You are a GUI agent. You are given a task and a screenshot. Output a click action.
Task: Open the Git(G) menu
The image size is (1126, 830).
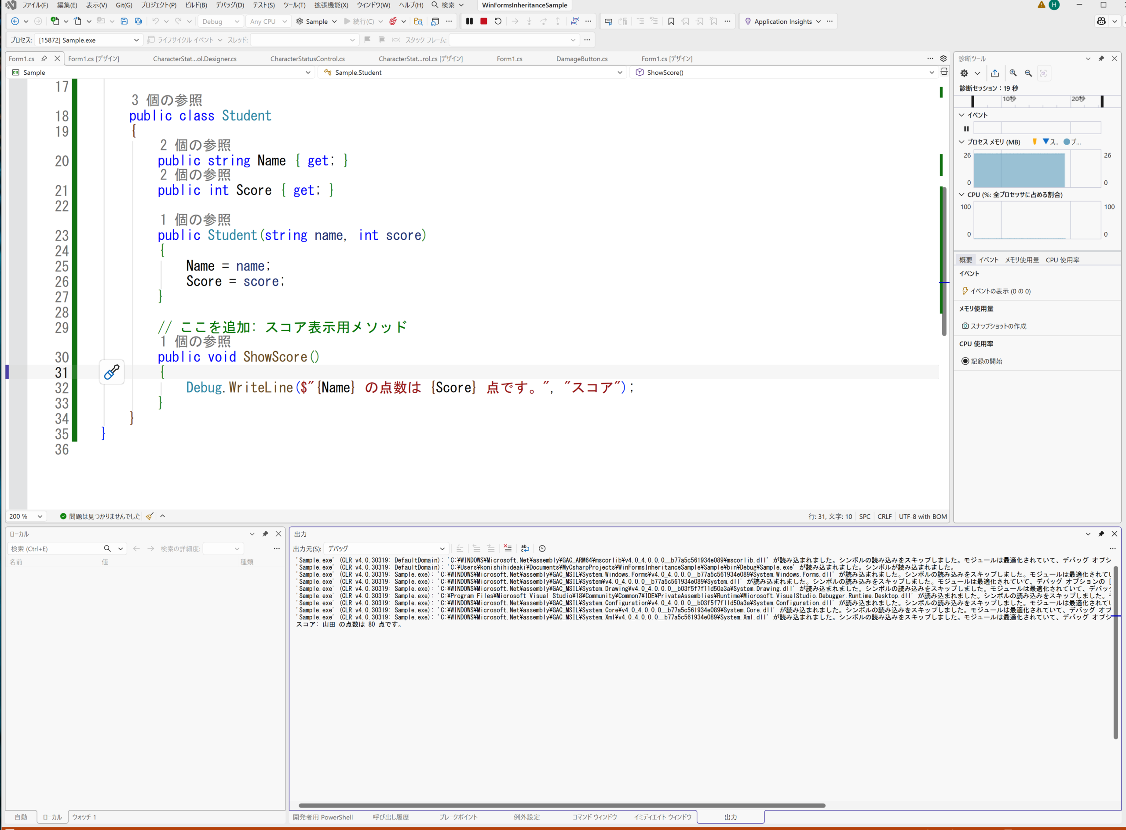(x=124, y=5)
